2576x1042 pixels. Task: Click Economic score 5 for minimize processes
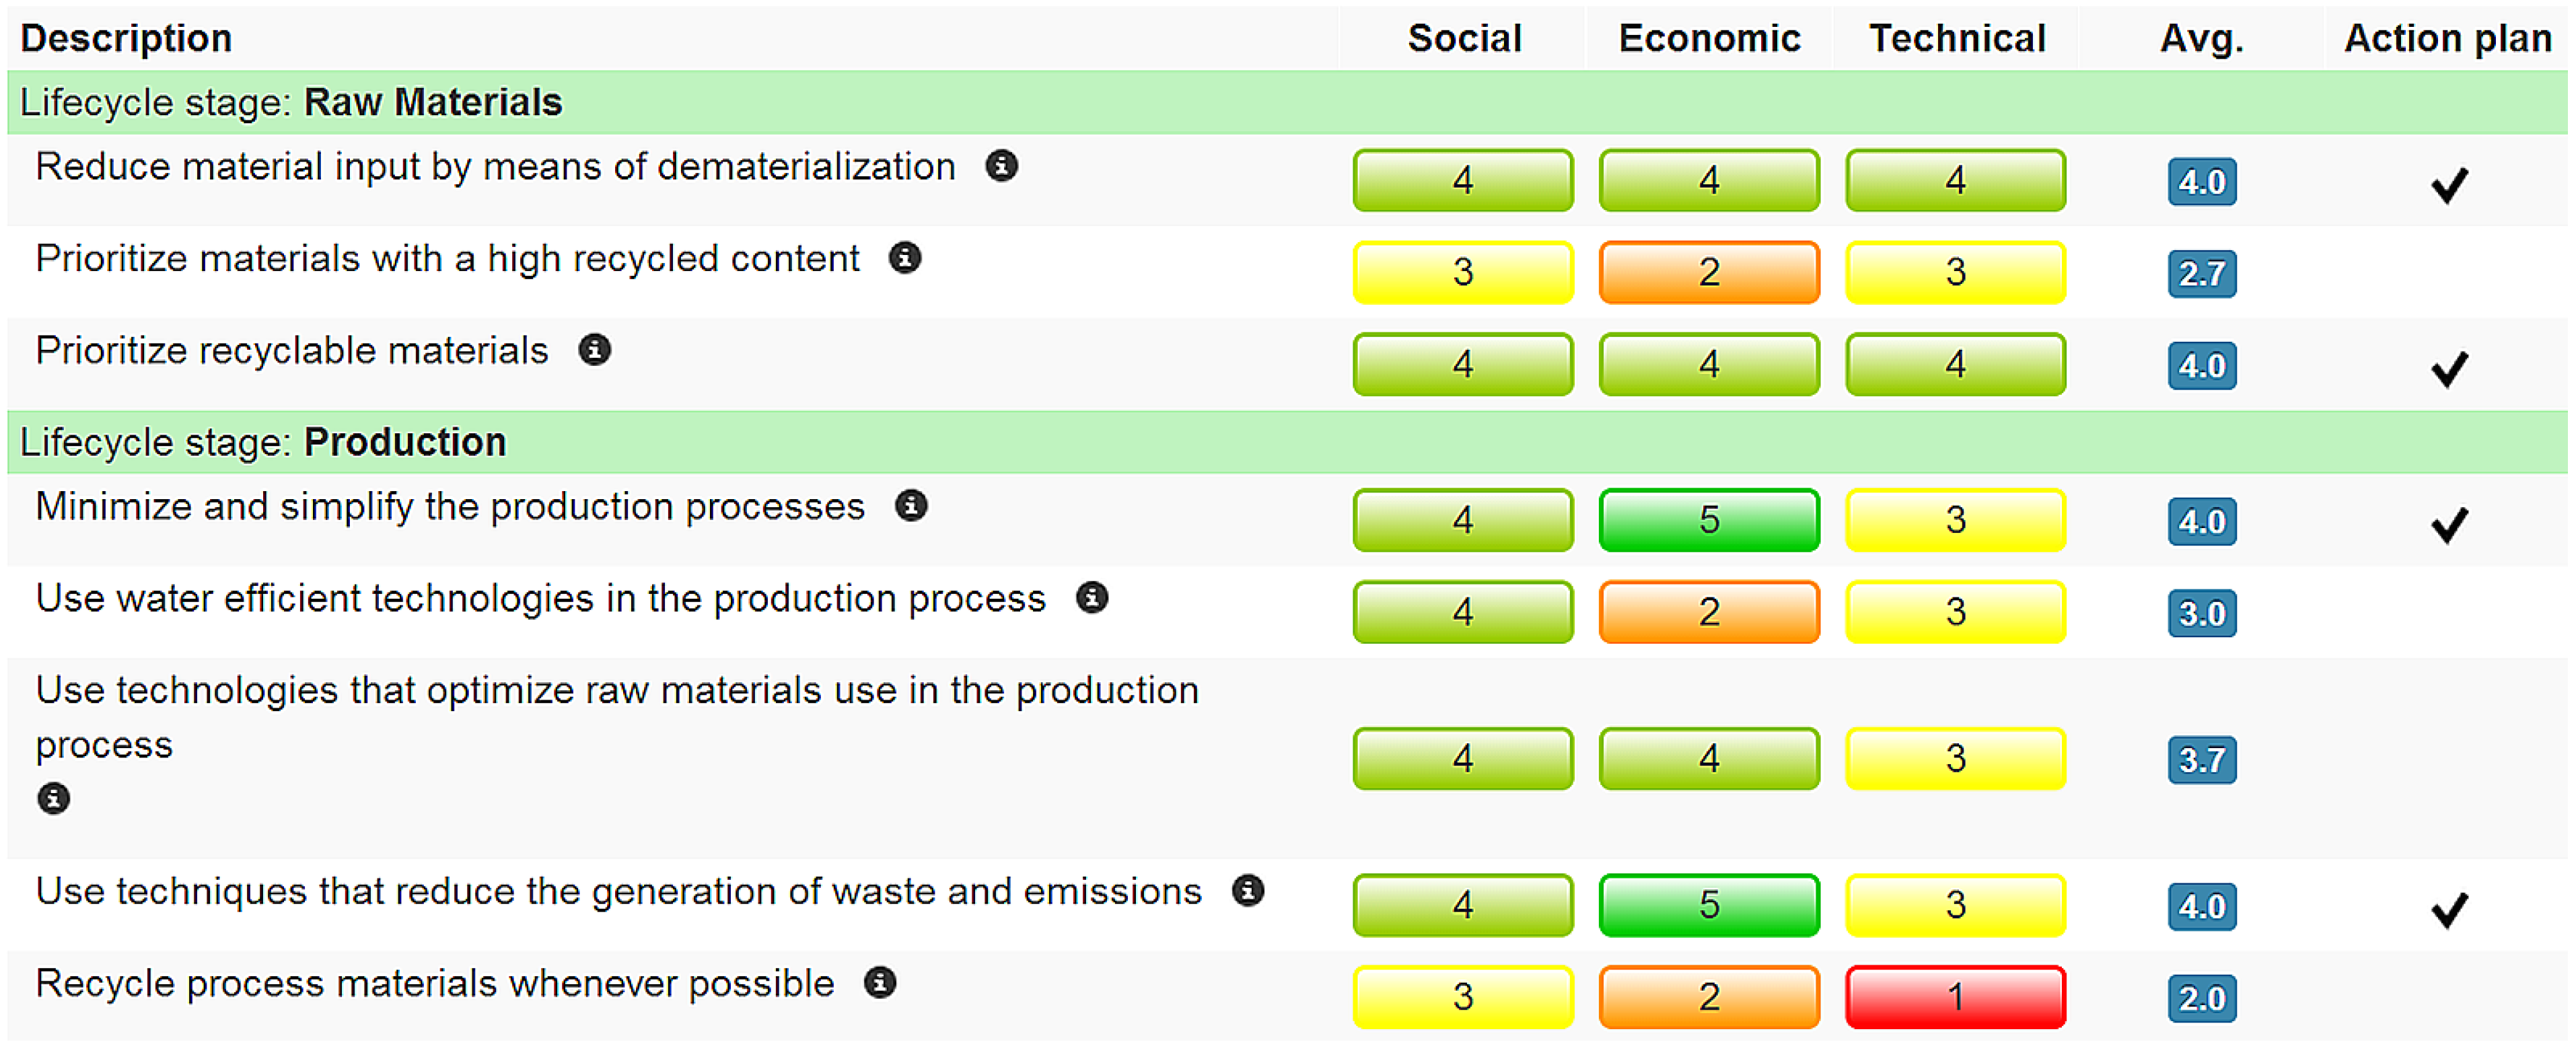point(1709,520)
